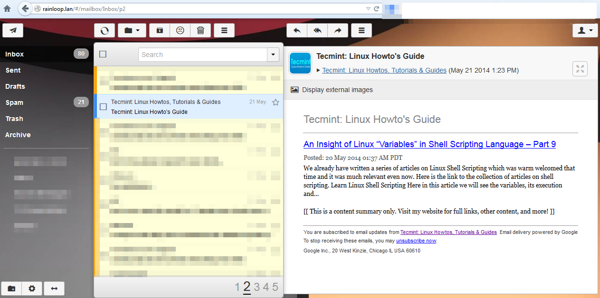Open the user account dropdown menu
Screen dimensions: 600x298
click(x=584, y=30)
